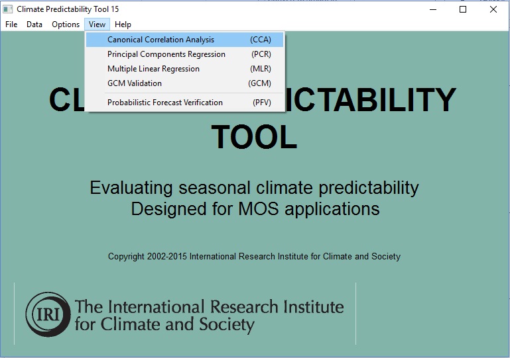Open the Help menu

click(x=123, y=24)
